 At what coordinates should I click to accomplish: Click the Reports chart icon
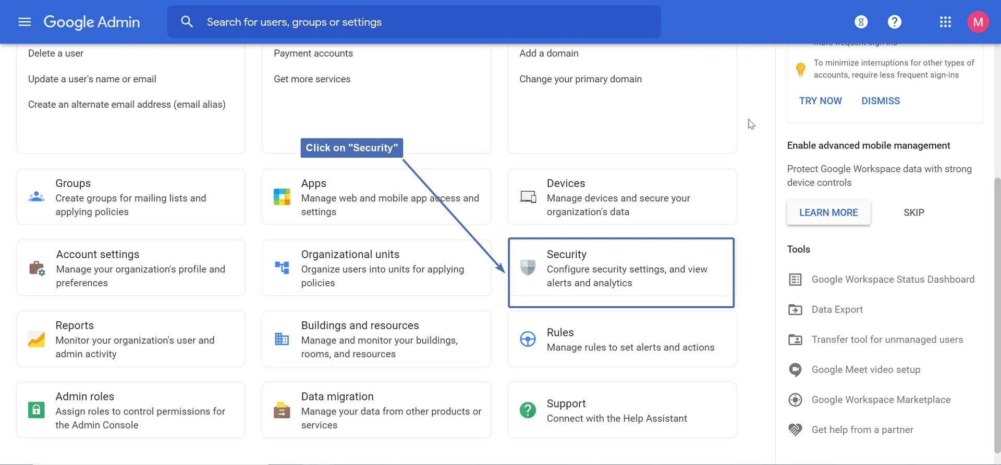click(36, 339)
